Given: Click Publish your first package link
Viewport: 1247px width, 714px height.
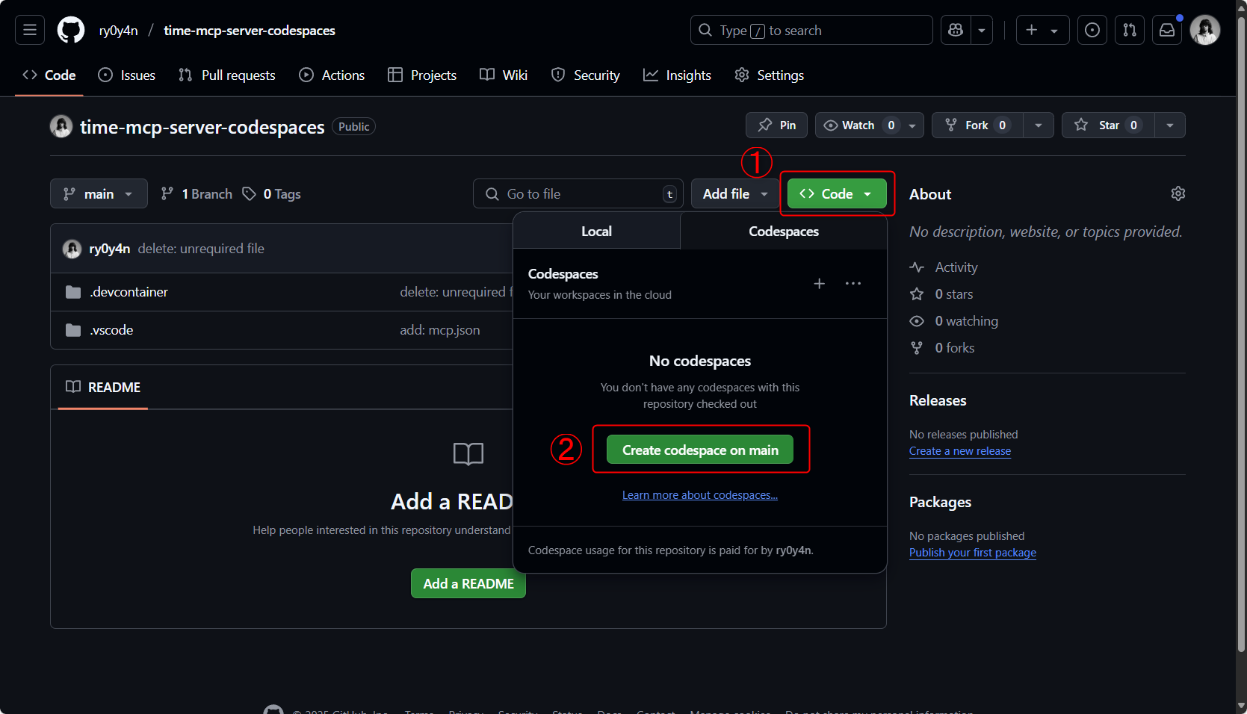Looking at the screenshot, I should point(973,553).
